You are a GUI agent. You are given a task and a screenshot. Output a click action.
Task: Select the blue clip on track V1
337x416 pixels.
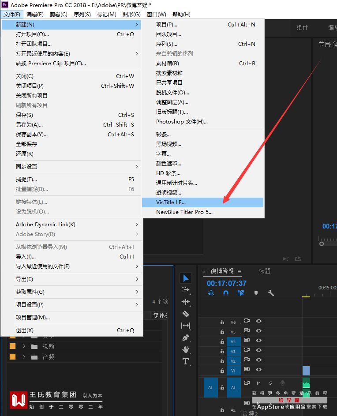click(306, 371)
